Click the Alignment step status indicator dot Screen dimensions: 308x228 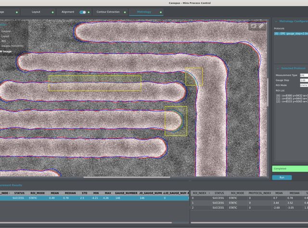89,12
